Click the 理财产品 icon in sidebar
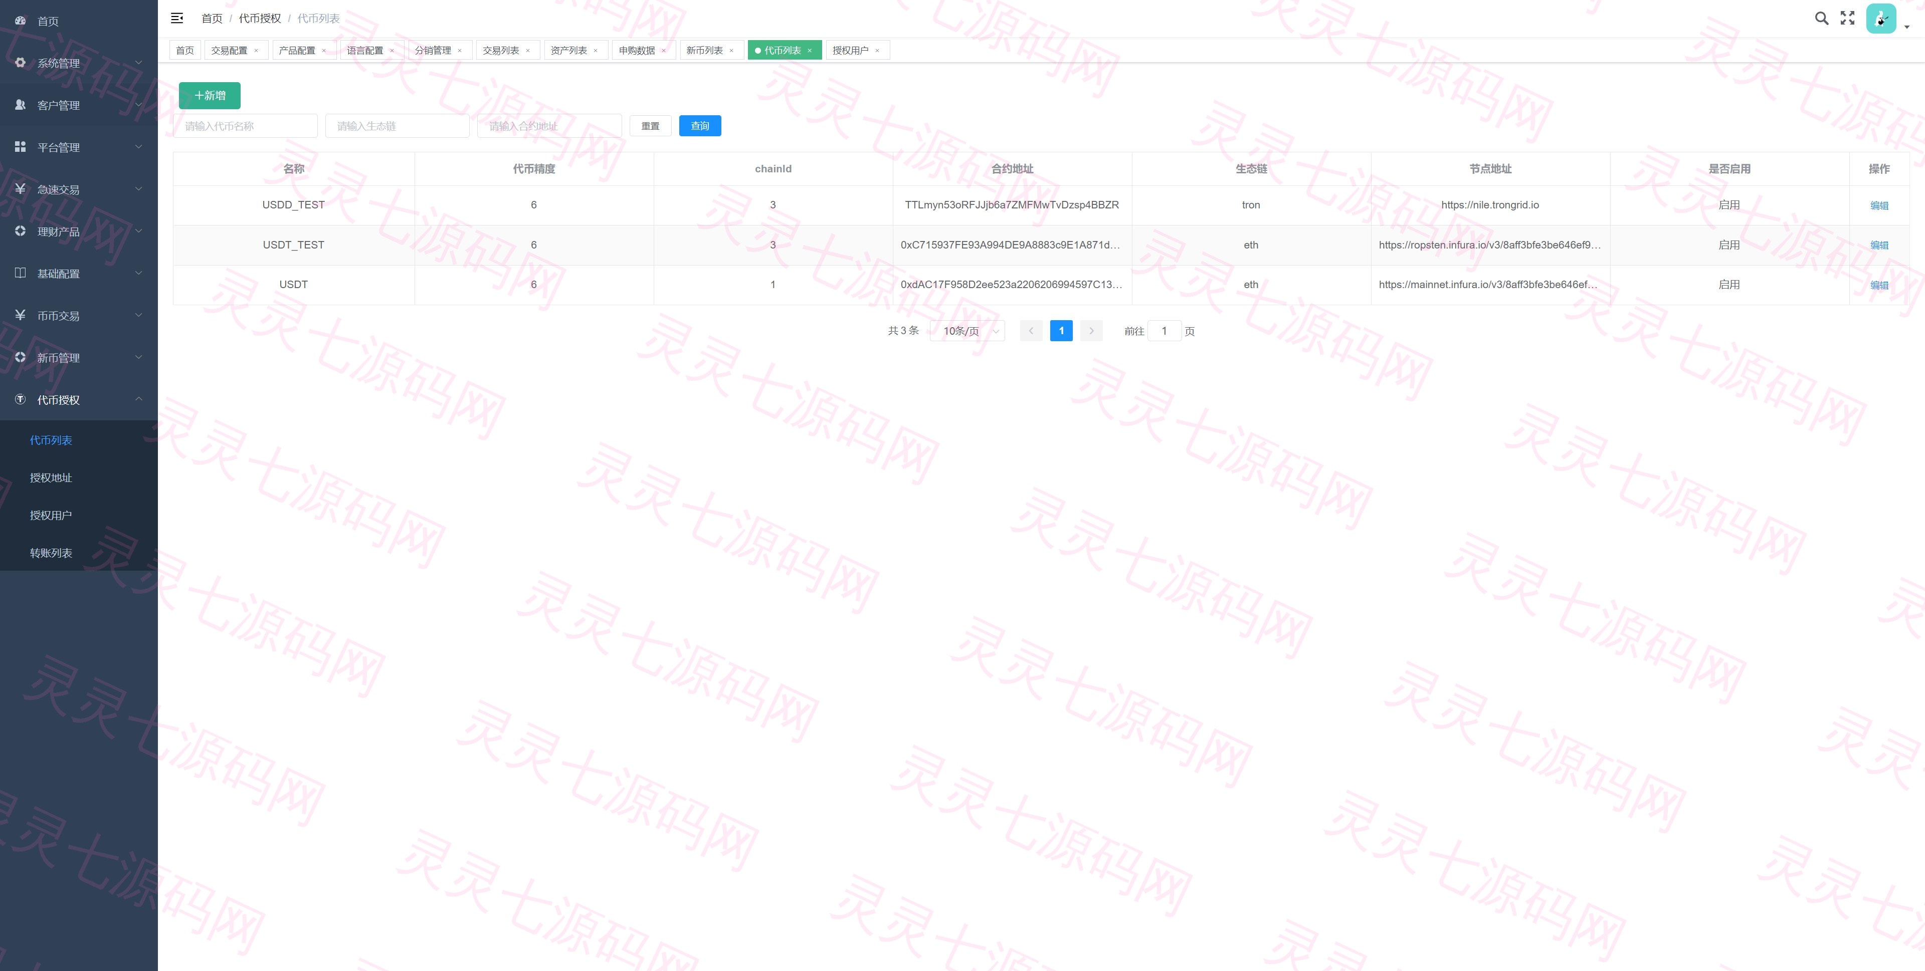Viewport: 1925px width, 971px height. (x=20, y=231)
